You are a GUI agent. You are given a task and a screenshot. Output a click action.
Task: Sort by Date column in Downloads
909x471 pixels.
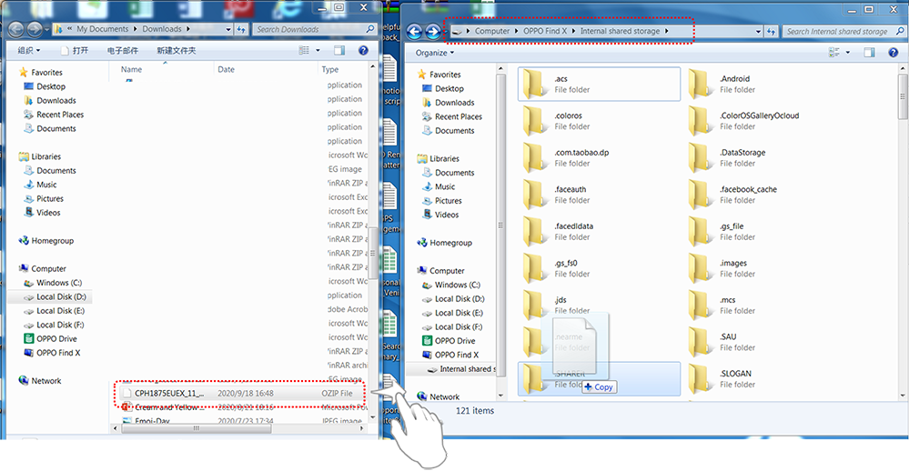point(266,69)
